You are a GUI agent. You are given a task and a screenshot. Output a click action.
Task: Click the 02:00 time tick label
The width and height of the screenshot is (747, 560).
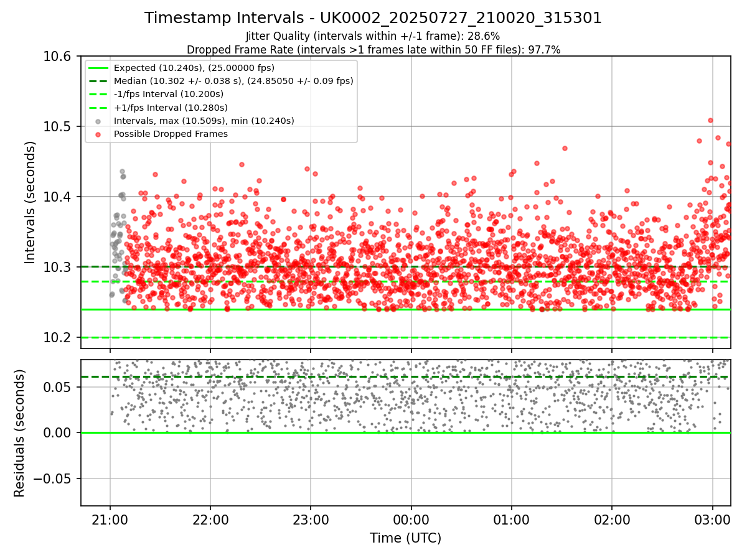click(612, 519)
